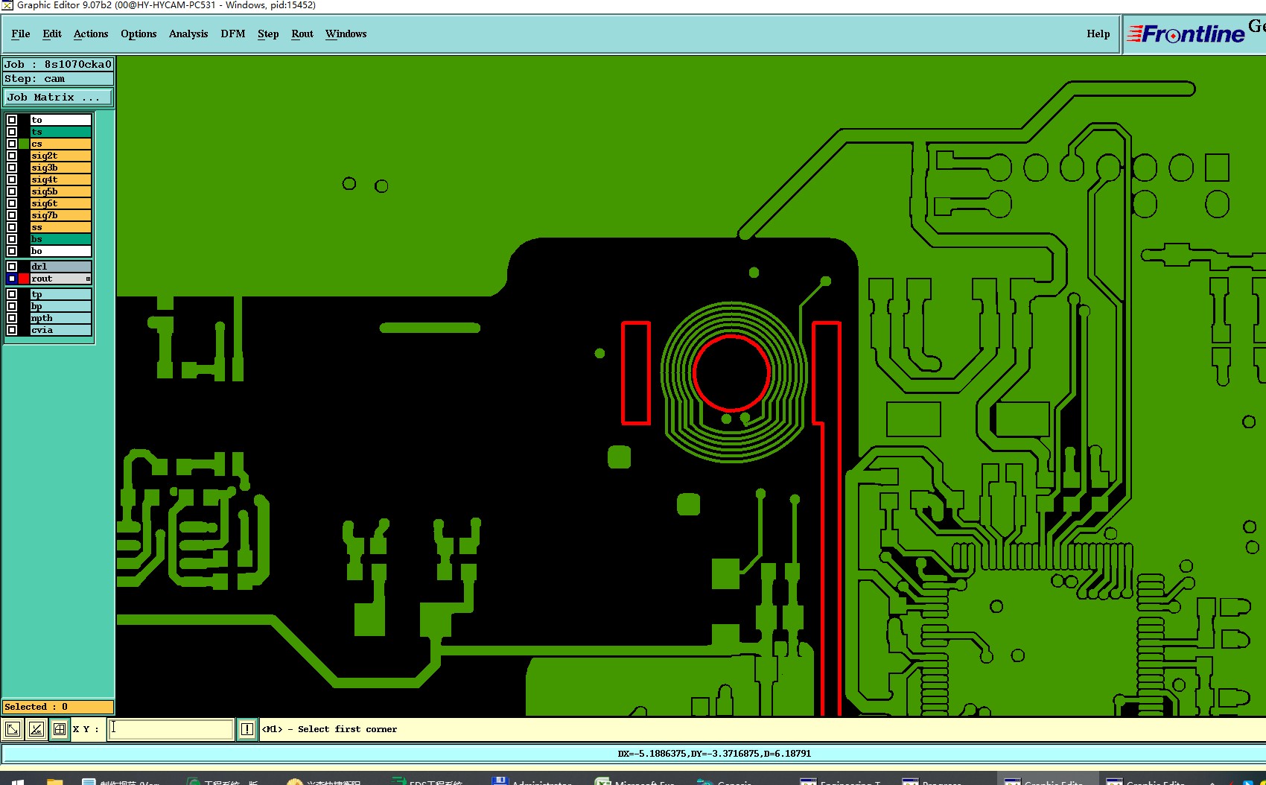Enable the sig4t layer checkbox

click(x=12, y=179)
